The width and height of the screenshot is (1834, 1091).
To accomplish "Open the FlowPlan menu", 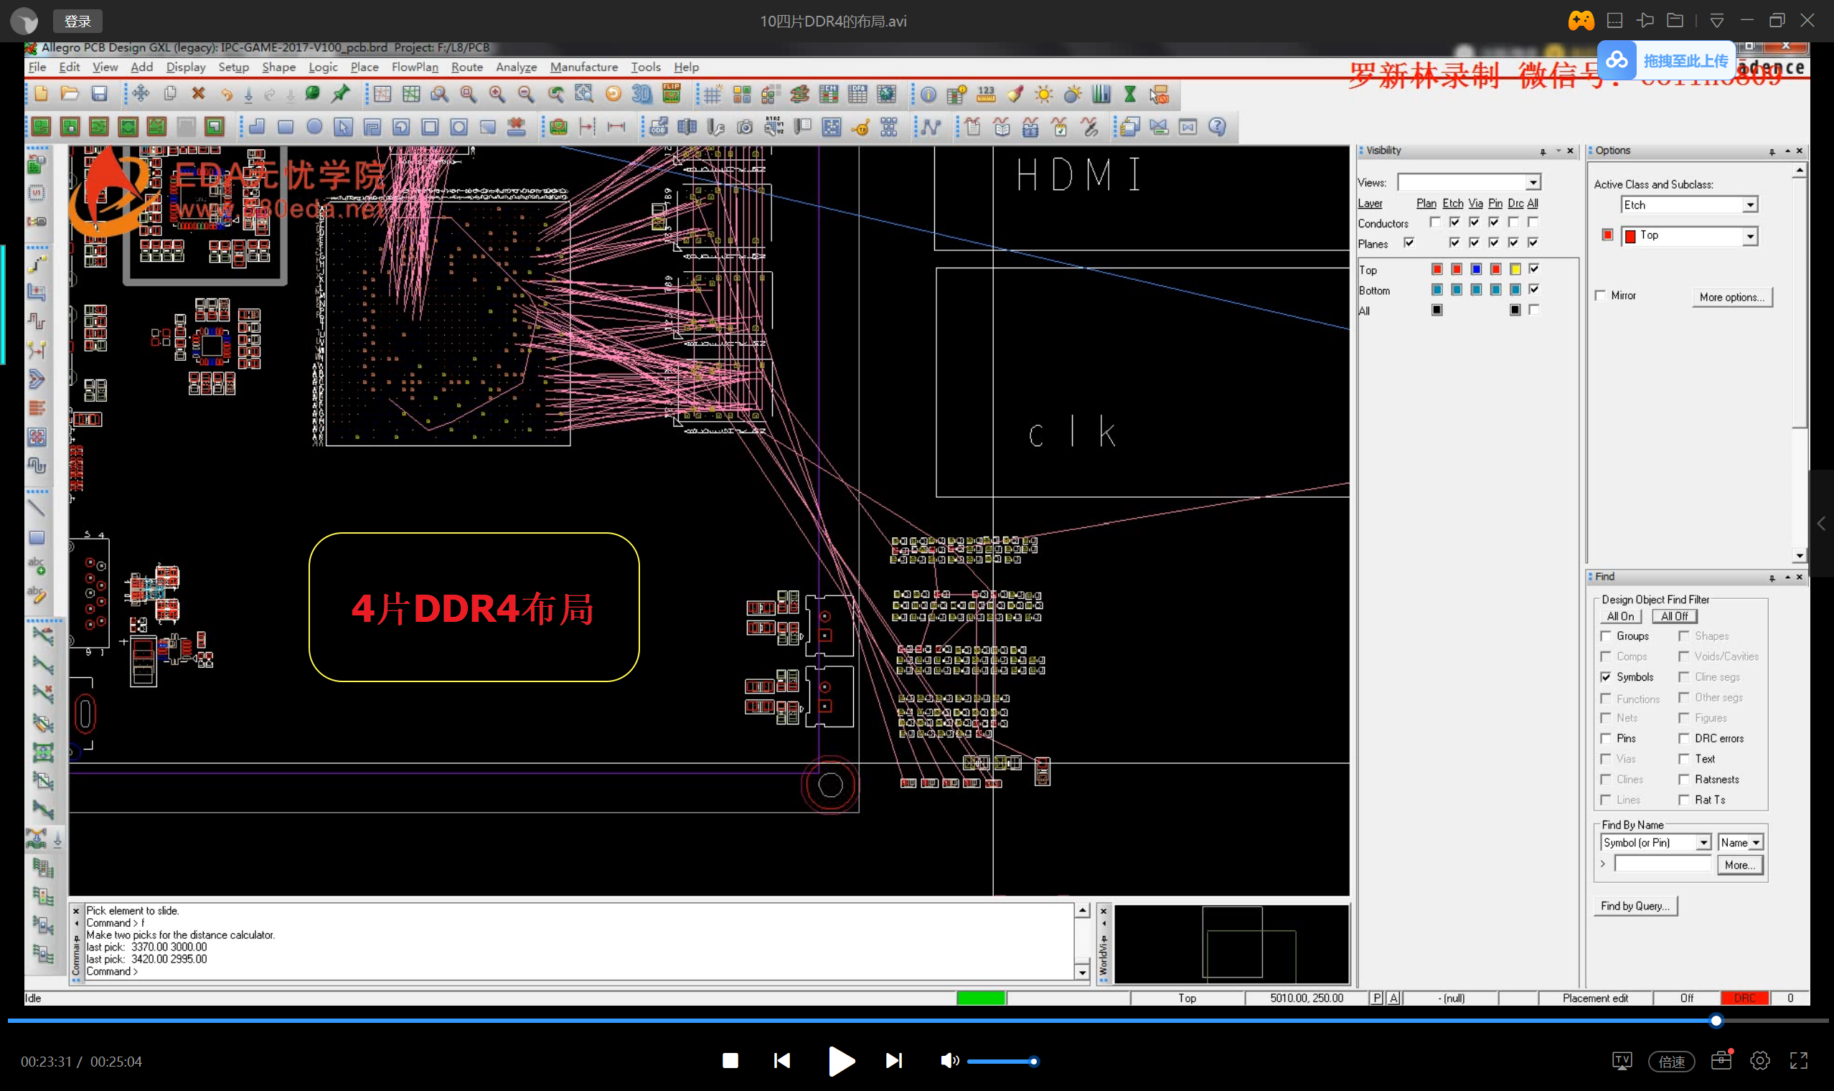I will pos(415,67).
